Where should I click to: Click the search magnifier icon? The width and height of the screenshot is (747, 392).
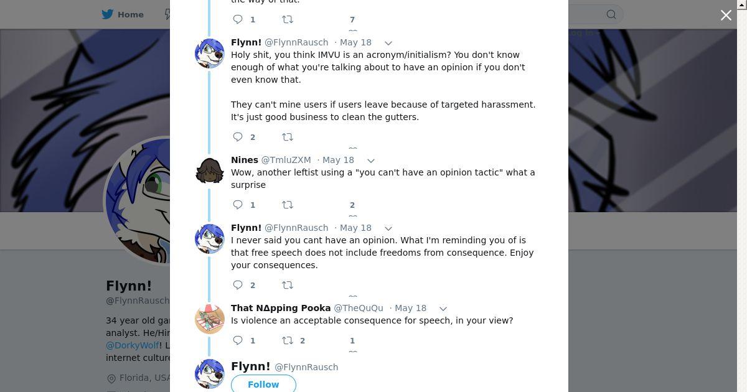[611, 14]
